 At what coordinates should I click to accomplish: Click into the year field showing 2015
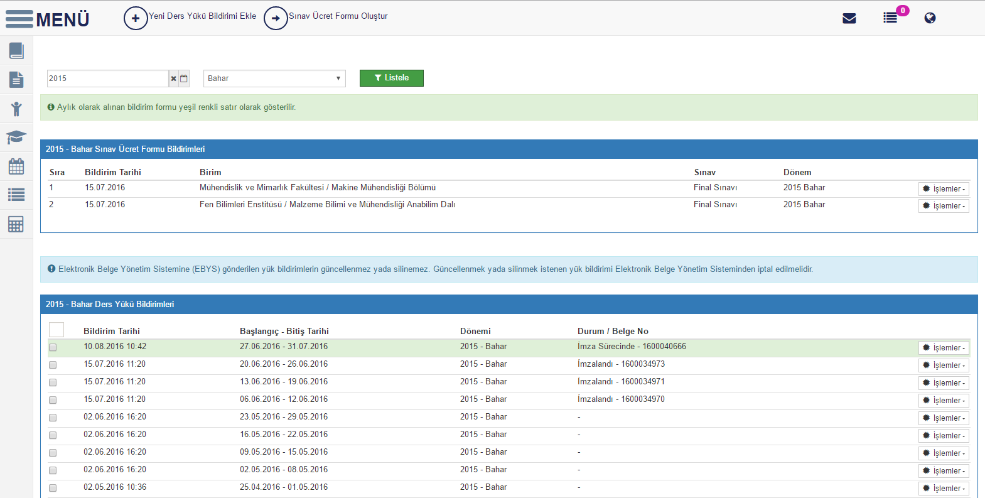(107, 78)
